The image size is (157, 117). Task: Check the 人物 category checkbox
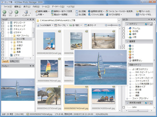click(x=124, y=37)
